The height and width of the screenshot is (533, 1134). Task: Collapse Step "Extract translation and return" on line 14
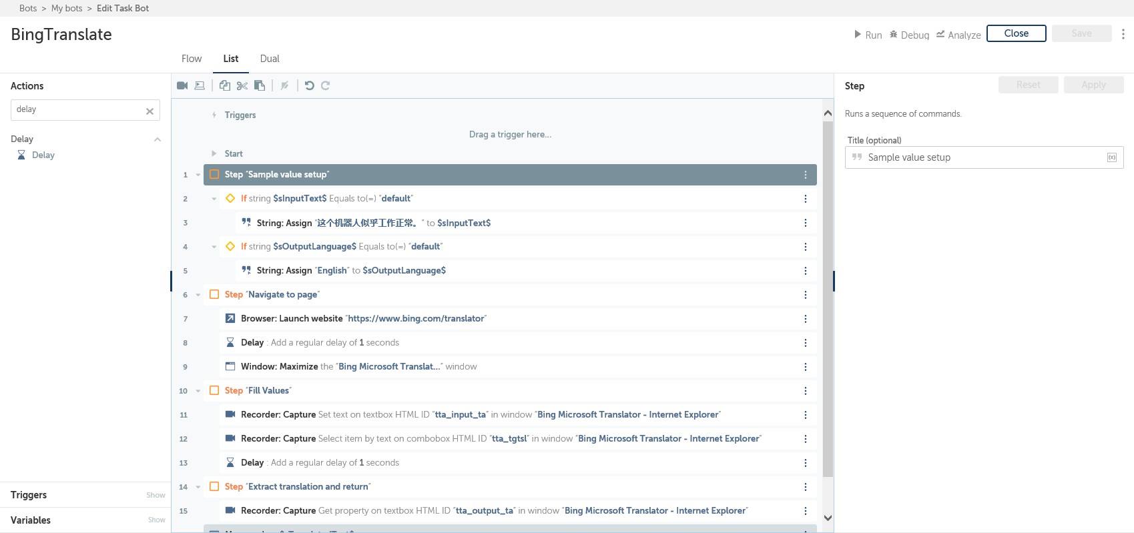point(198,487)
